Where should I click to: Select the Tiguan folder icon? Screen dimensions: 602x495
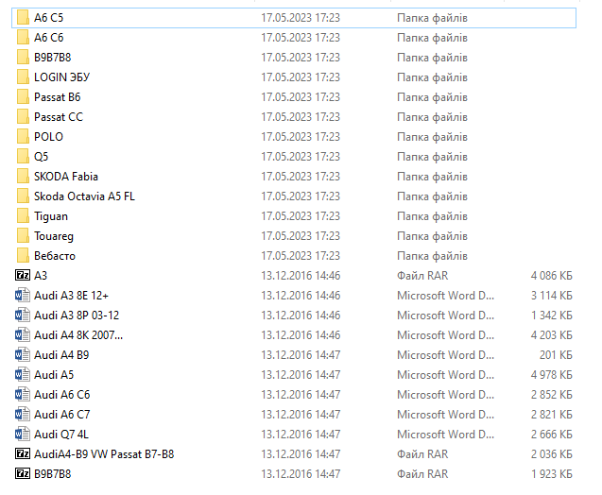coord(23,216)
